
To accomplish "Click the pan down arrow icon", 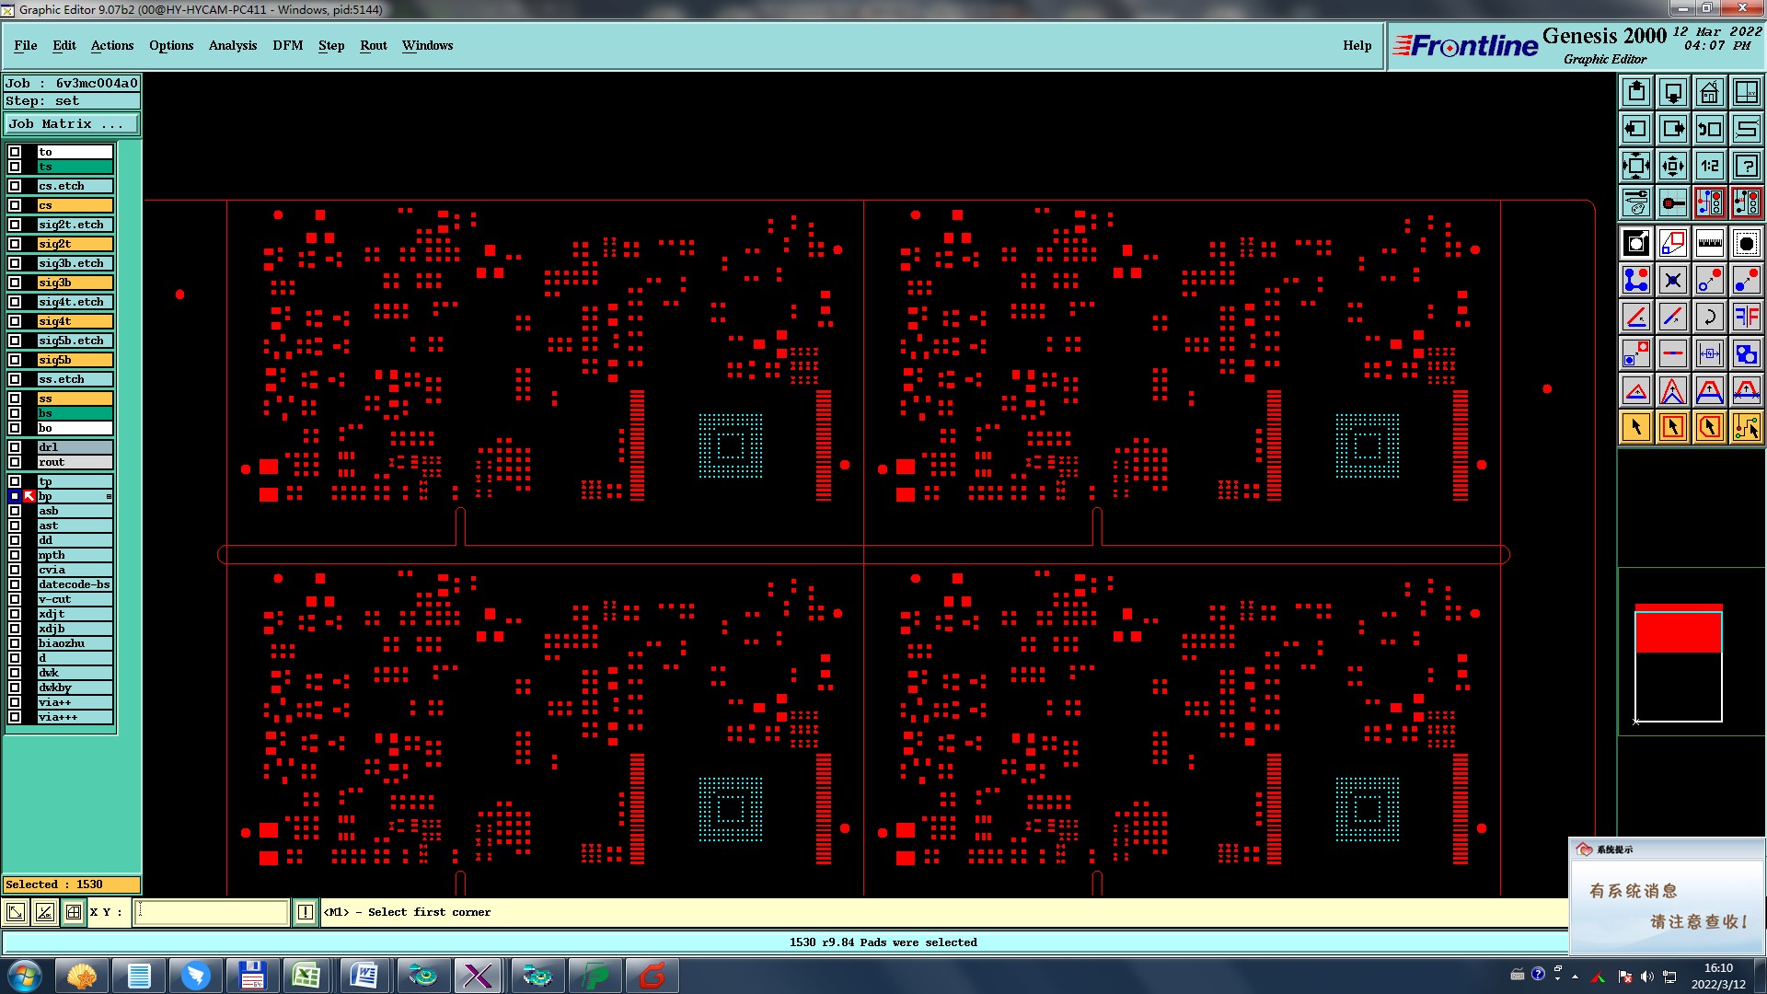I will tap(1673, 92).
